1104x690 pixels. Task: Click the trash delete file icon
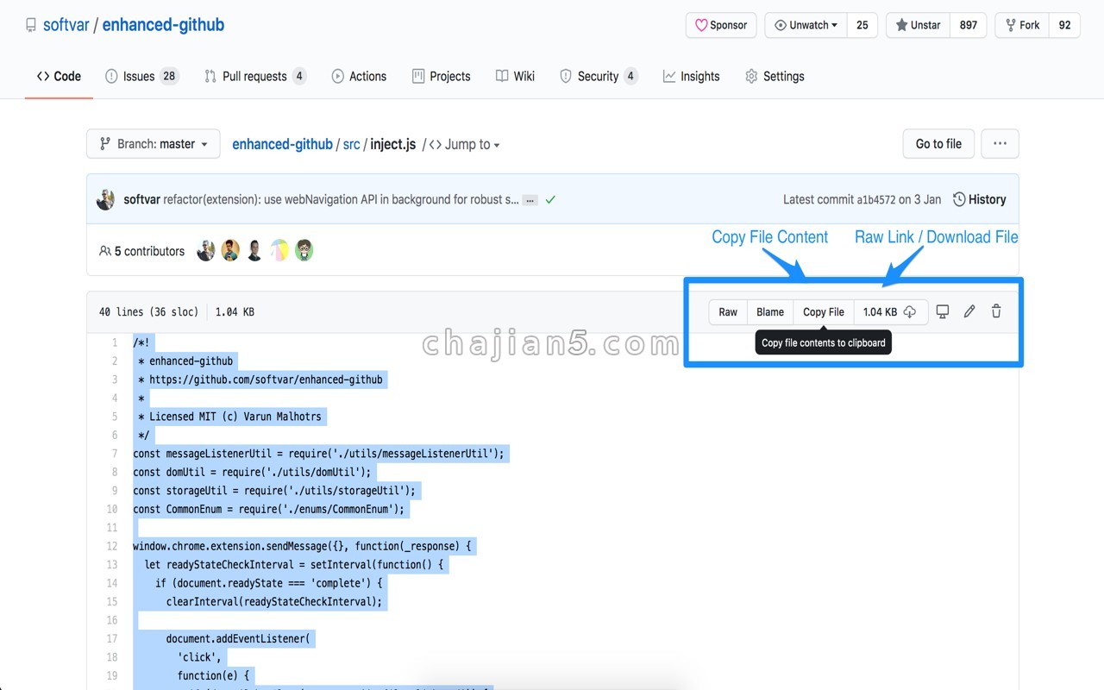(996, 311)
